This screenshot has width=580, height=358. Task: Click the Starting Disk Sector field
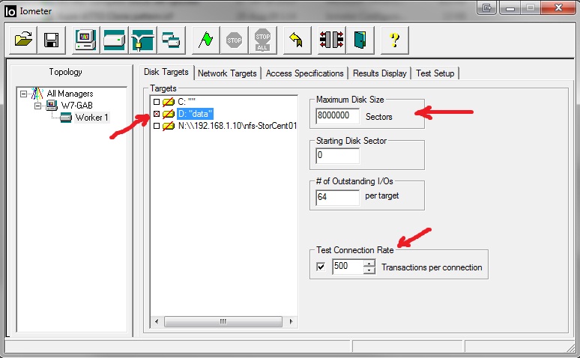click(x=337, y=156)
